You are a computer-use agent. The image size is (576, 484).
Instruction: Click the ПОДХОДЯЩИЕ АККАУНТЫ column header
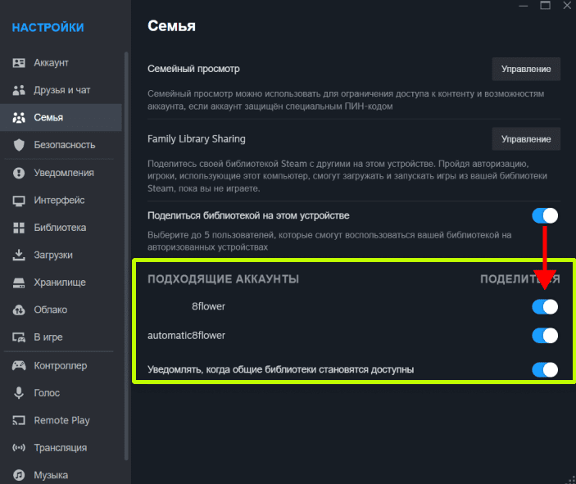tap(224, 279)
